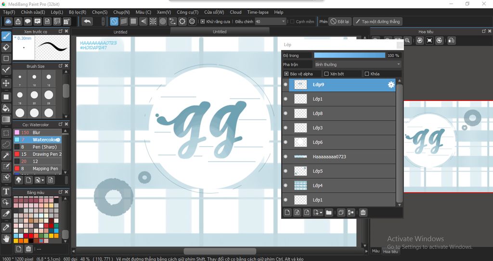Image resolution: width=493 pixels, height=261 pixels.
Task: Toggle the Khử răng cưa checkbox
Action: pyautogui.click(x=203, y=21)
